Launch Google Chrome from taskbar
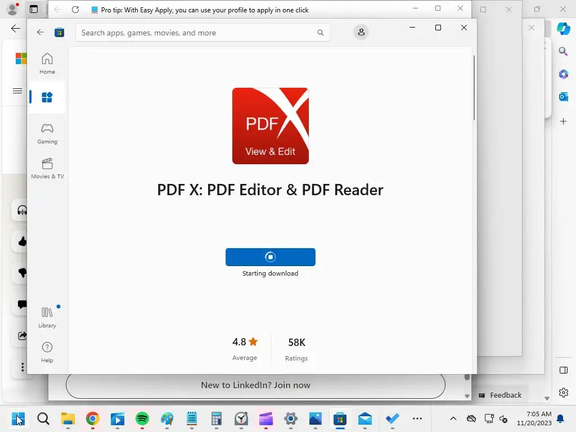The width and height of the screenshot is (576, 432). click(93, 418)
